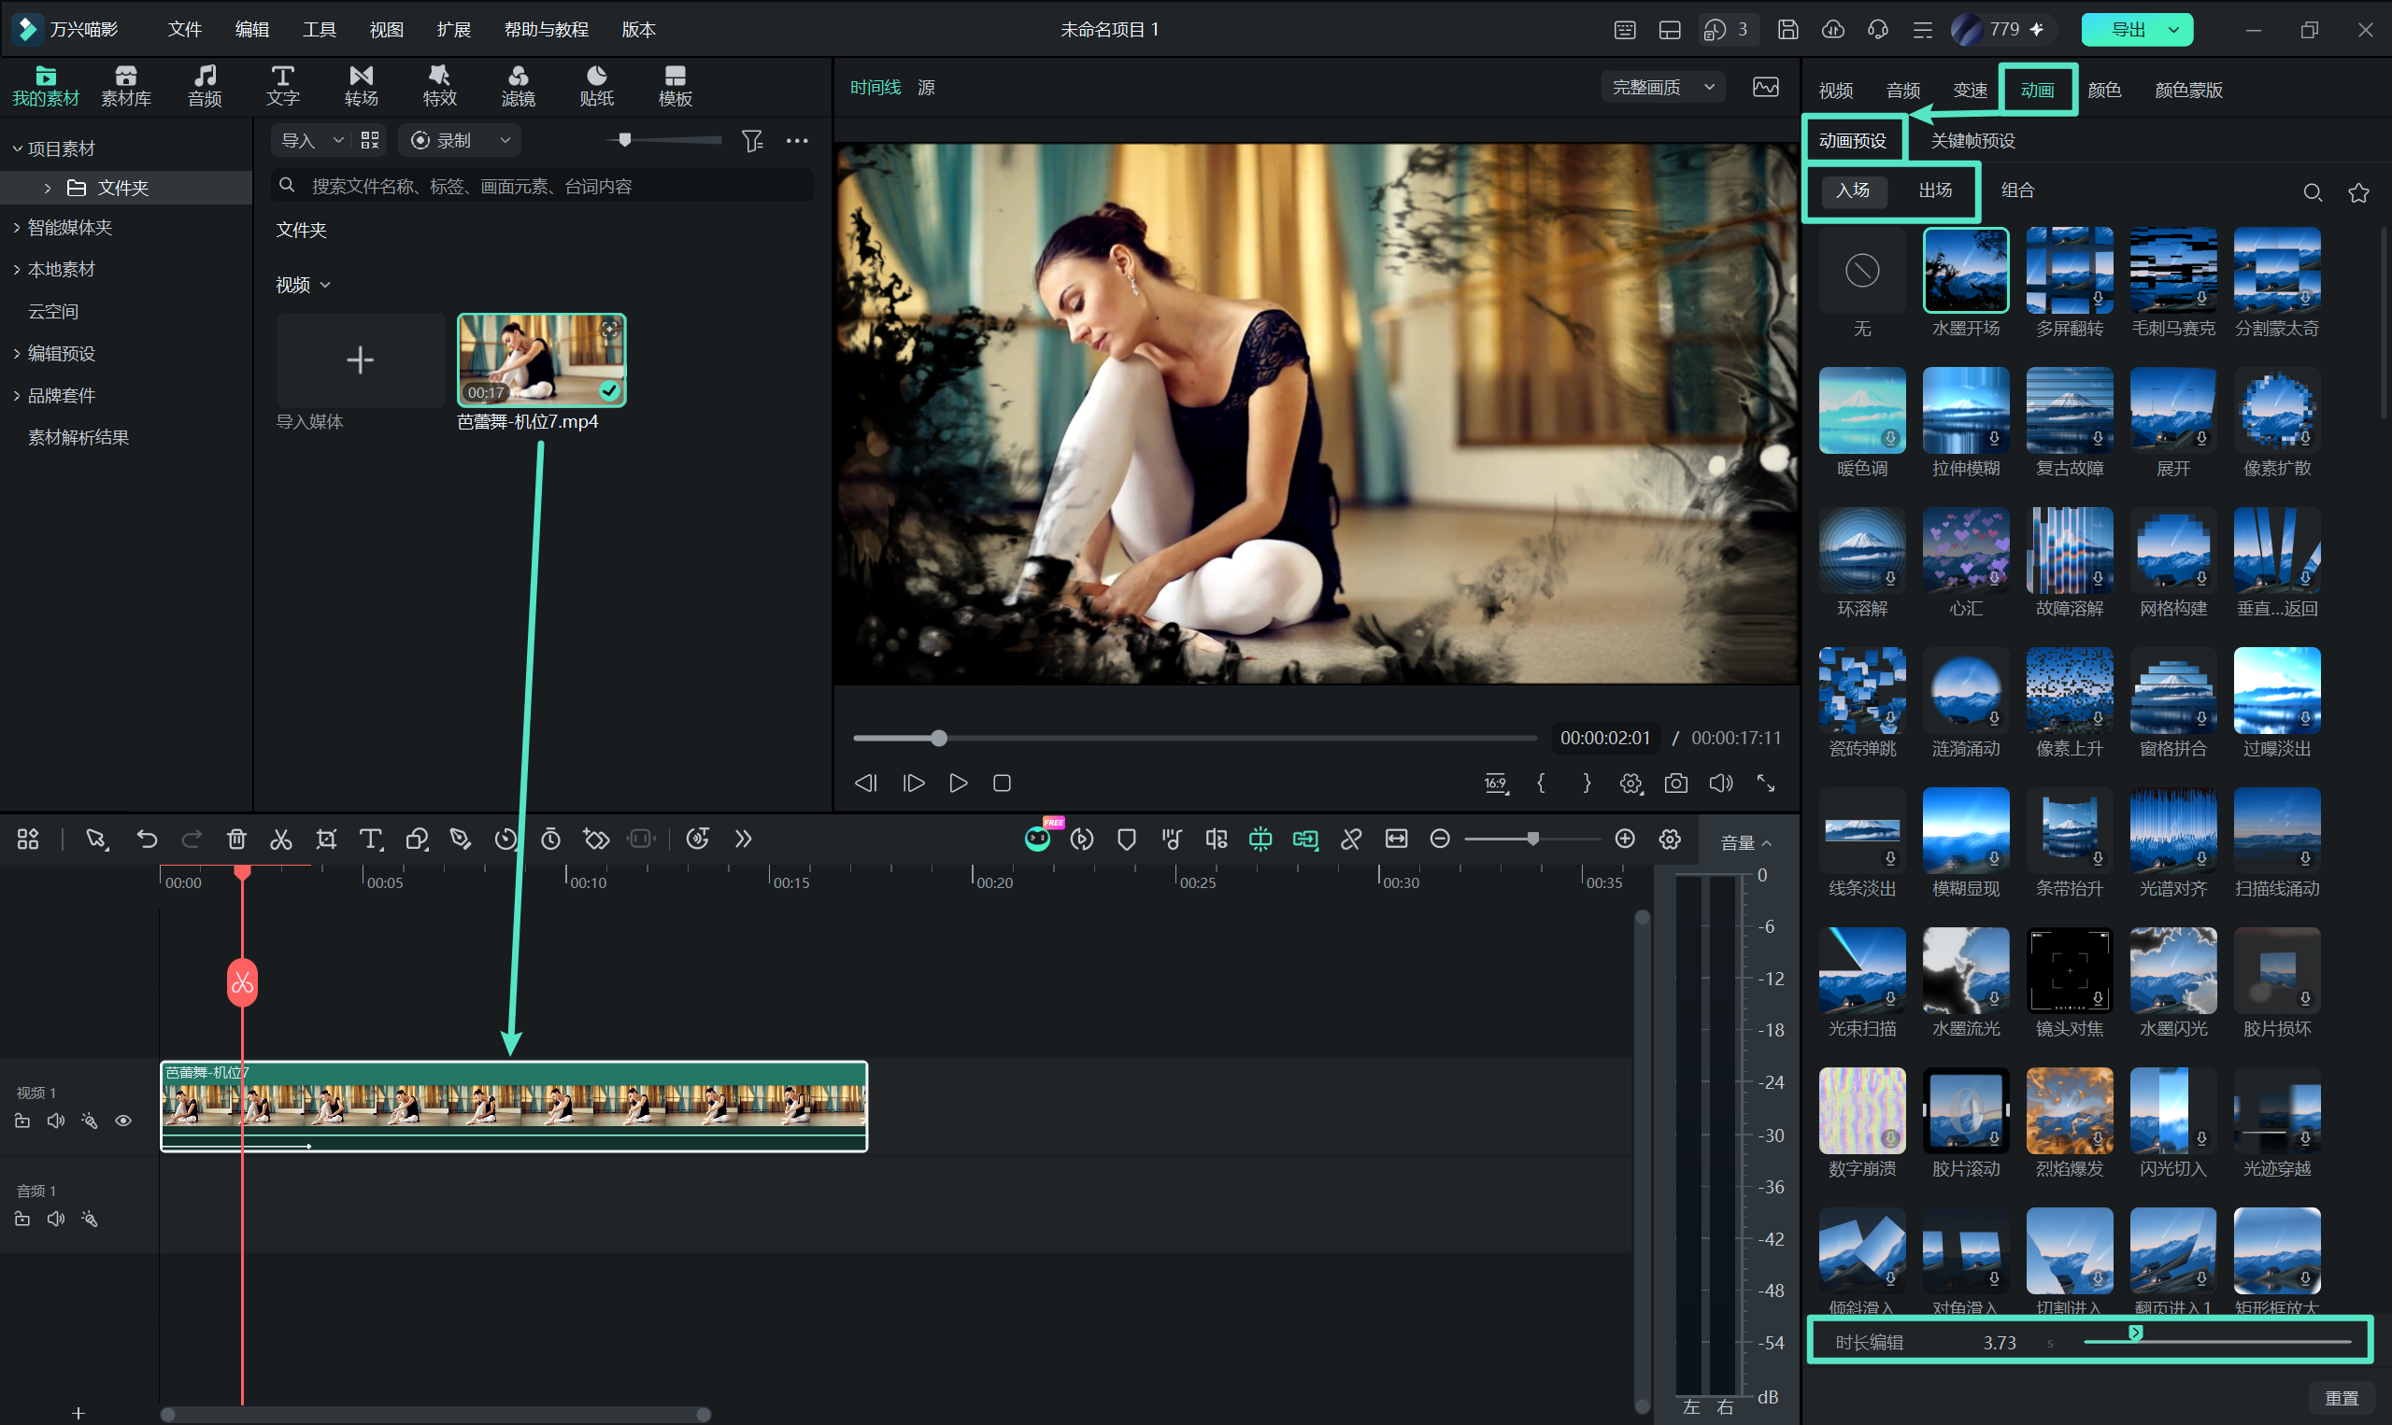Open favorites star in animation panel
The image size is (2392, 1425).
pyautogui.click(x=2358, y=192)
